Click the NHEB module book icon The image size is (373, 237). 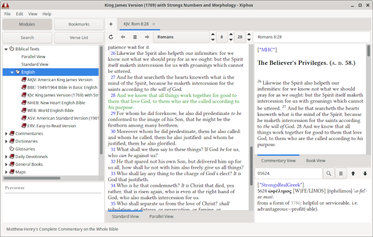coord(24,103)
